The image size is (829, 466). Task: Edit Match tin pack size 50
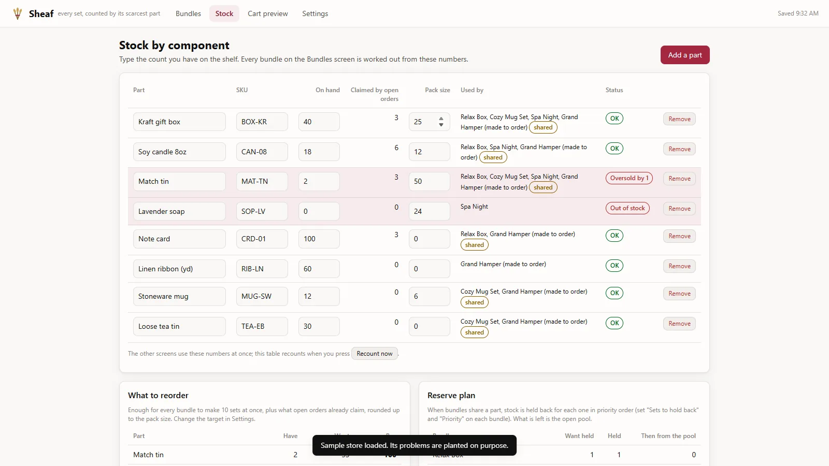click(430, 181)
